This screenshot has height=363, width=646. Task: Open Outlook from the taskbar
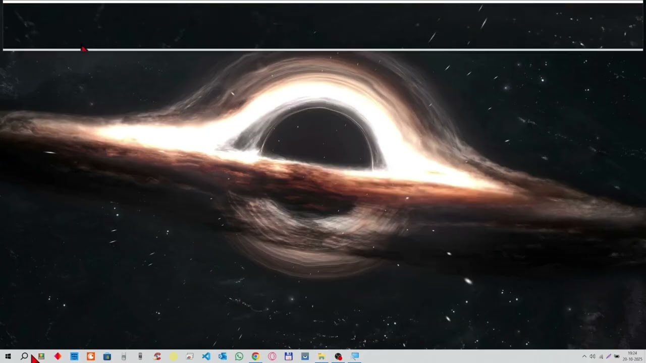(x=223, y=356)
